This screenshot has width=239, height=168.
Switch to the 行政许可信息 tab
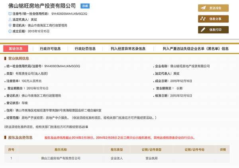pos(50,49)
